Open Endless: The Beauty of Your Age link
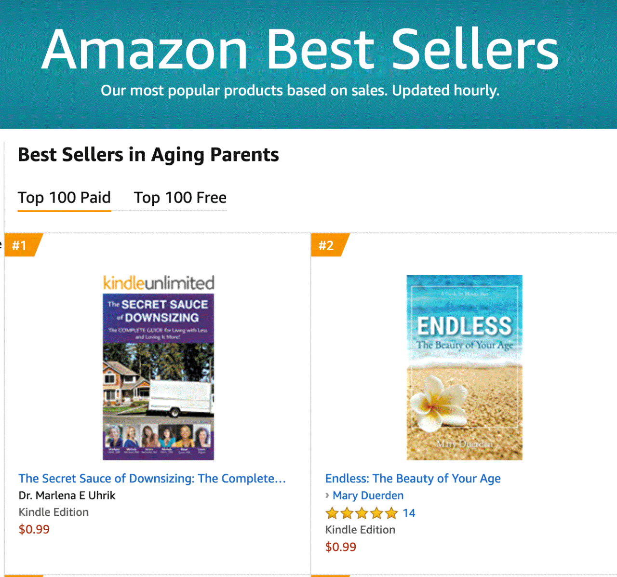The height and width of the screenshot is (577, 617). [413, 478]
